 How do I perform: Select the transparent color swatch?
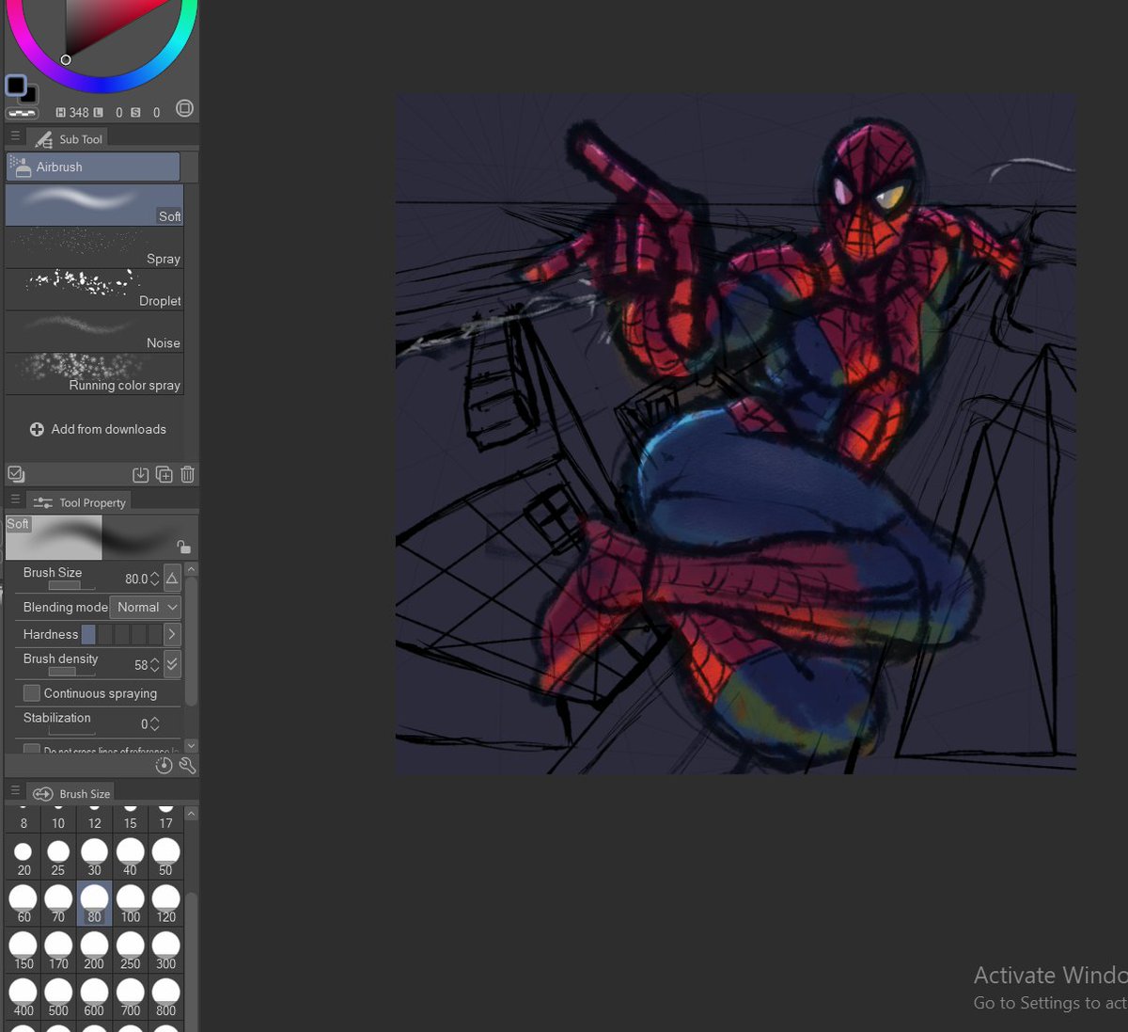(21, 113)
